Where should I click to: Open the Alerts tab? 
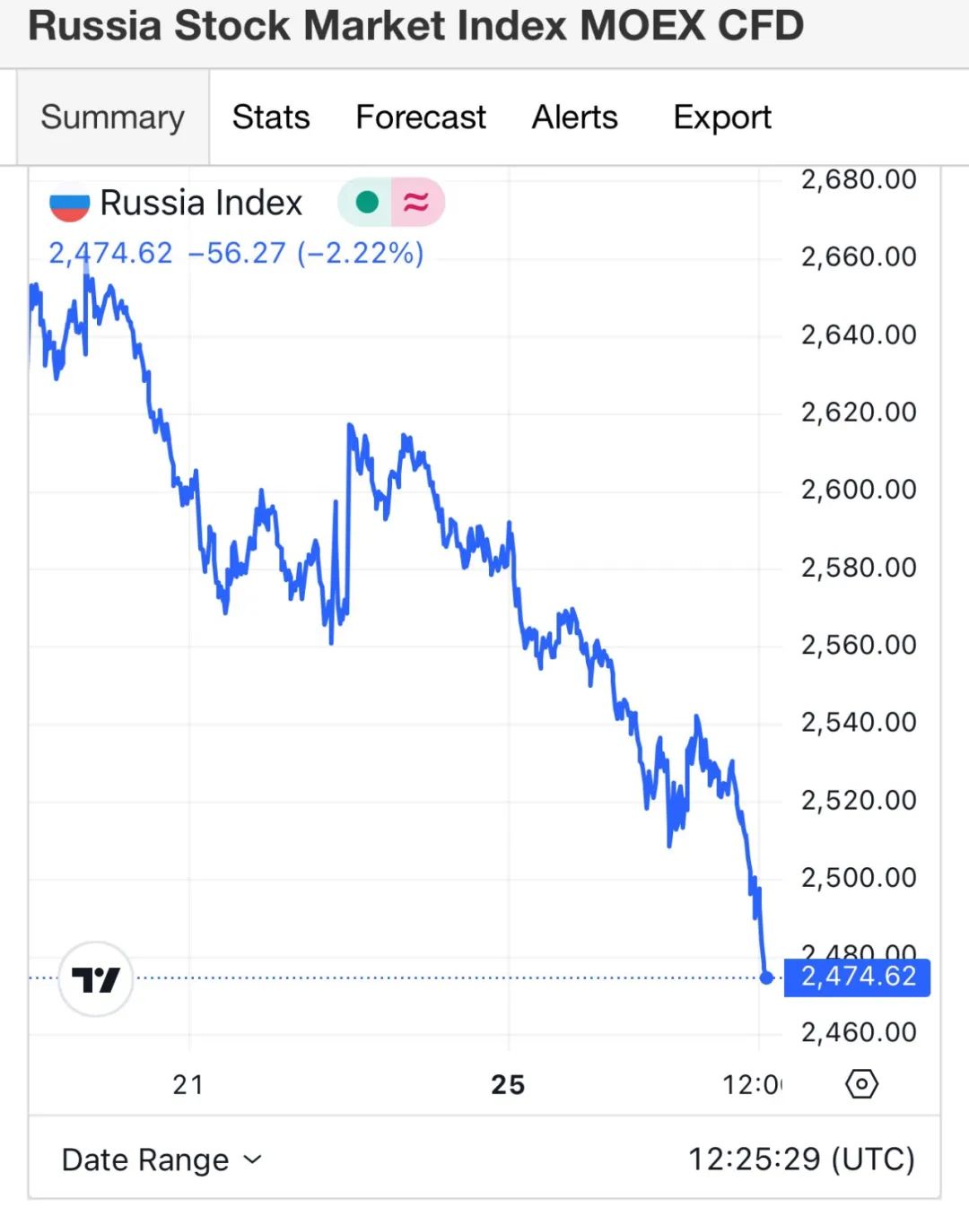click(x=575, y=117)
